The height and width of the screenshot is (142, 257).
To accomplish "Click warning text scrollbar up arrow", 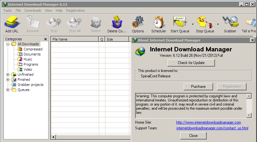I will (x=249, y=96).
